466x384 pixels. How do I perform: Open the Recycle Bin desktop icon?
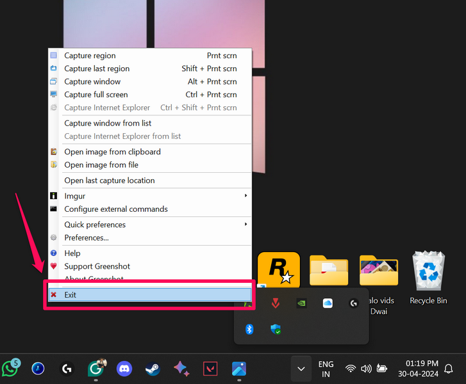(428, 276)
